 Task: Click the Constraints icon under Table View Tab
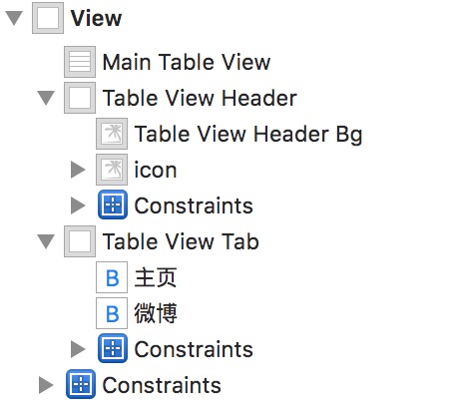(x=113, y=348)
